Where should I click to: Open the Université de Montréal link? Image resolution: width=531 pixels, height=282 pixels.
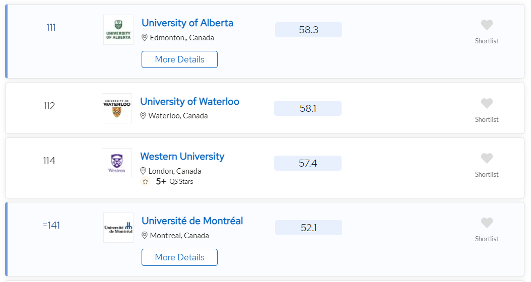192,221
